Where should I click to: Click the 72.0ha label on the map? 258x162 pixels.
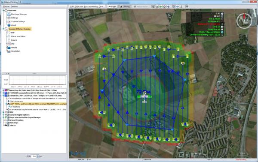pos(144,92)
